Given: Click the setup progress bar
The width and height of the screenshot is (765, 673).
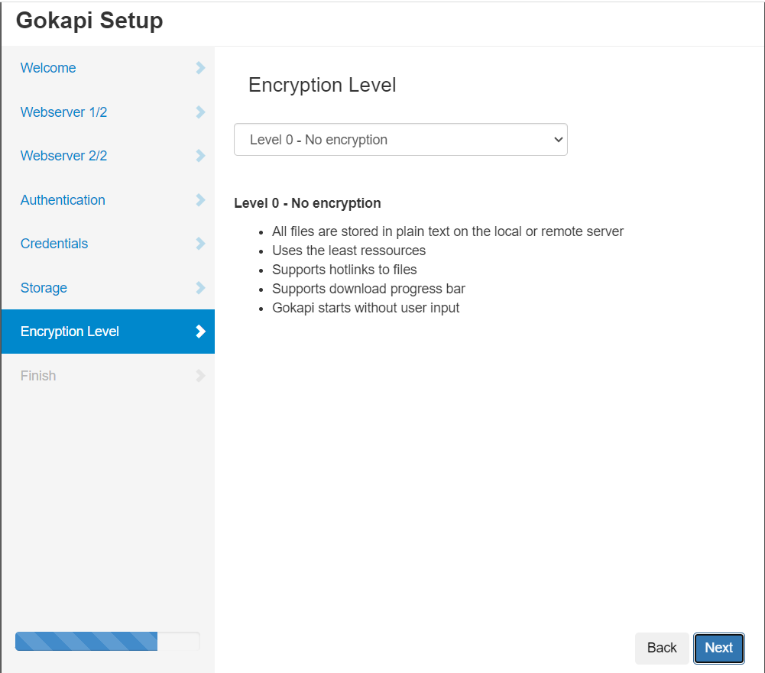Looking at the screenshot, I should 107,642.
